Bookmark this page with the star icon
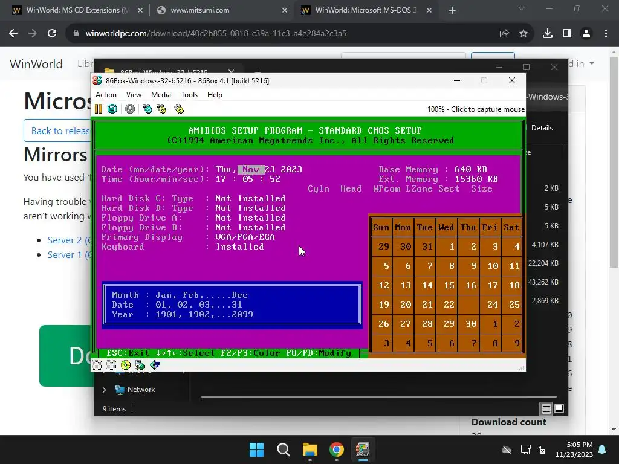619x464 pixels. tap(523, 34)
